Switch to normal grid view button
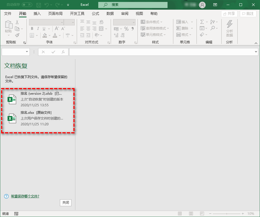 point(180,214)
